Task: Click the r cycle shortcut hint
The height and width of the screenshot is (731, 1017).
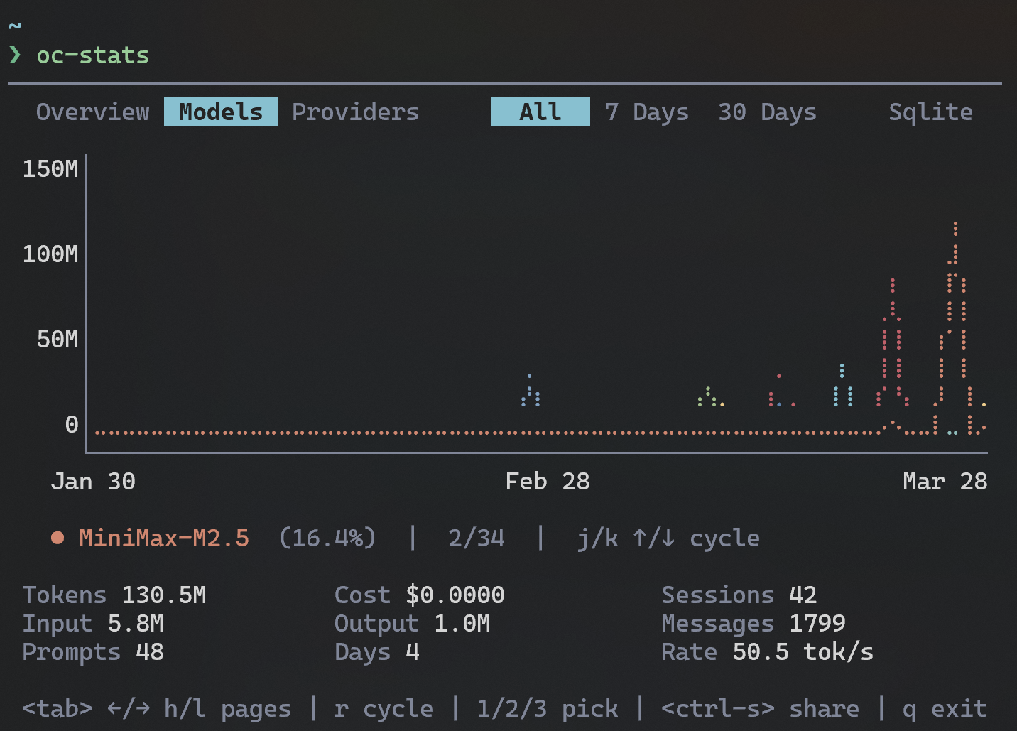Action: [x=384, y=709]
